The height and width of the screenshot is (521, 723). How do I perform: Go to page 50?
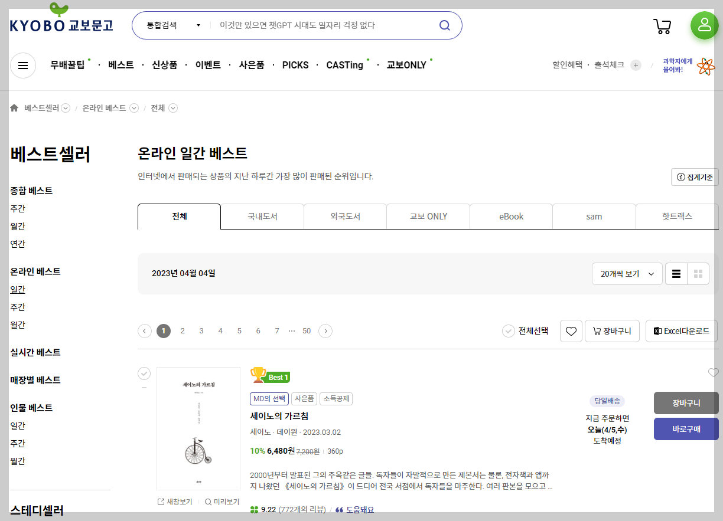point(307,331)
